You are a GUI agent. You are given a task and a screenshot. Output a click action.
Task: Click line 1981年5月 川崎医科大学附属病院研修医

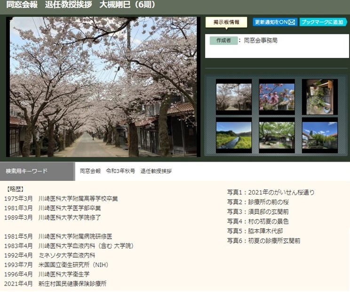point(58,236)
